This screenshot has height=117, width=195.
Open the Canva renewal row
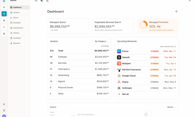[146, 51]
